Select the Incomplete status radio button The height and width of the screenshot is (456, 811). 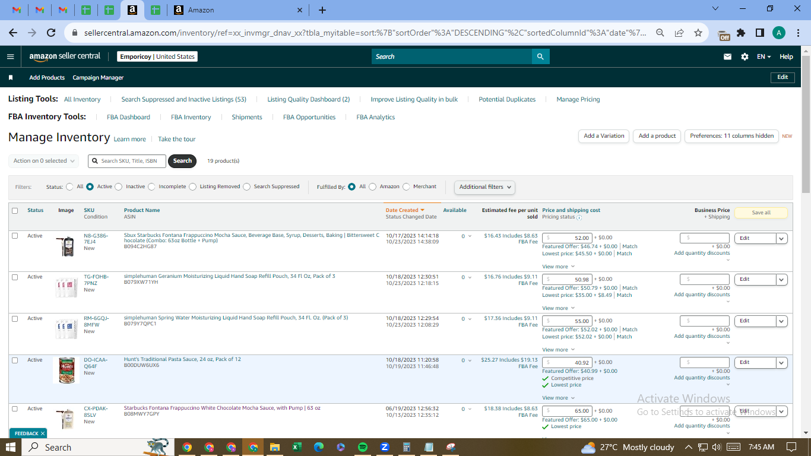[151, 186]
